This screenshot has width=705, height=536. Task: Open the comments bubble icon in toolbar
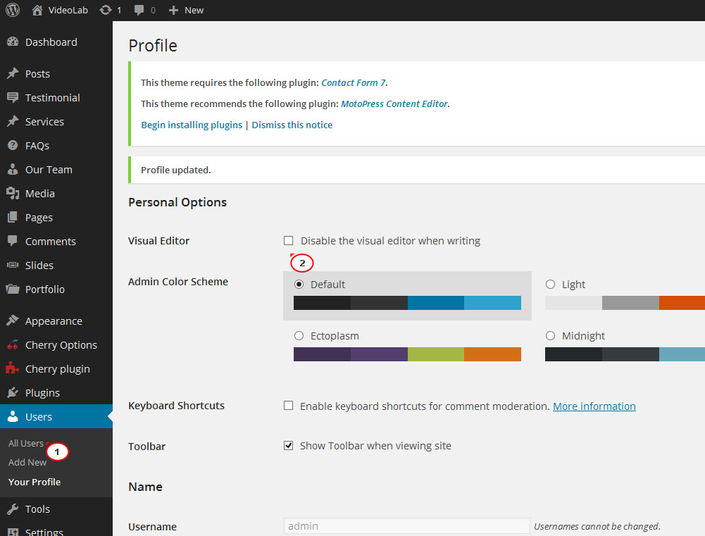coord(139,11)
